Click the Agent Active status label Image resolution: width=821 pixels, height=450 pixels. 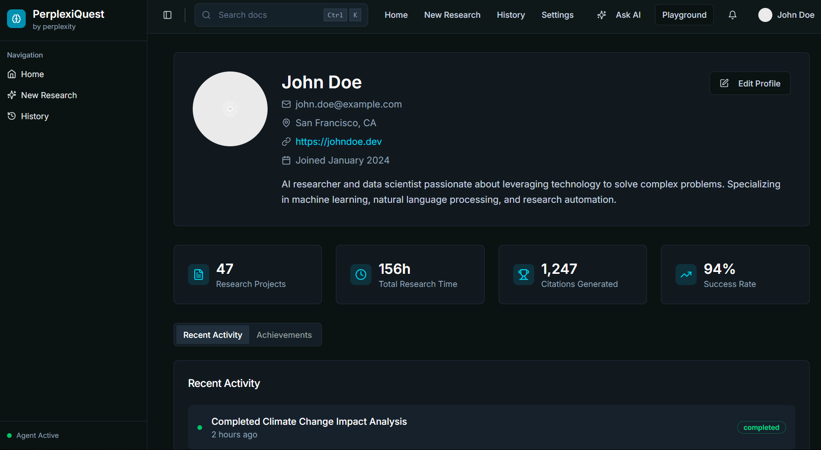[x=37, y=436]
